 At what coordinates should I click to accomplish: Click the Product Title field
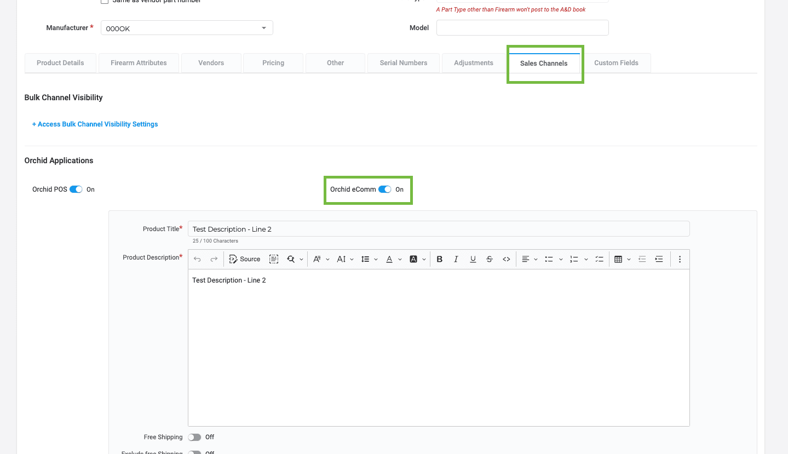click(439, 229)
